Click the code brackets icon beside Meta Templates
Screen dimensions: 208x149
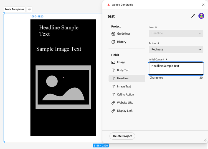pos(29,9)
